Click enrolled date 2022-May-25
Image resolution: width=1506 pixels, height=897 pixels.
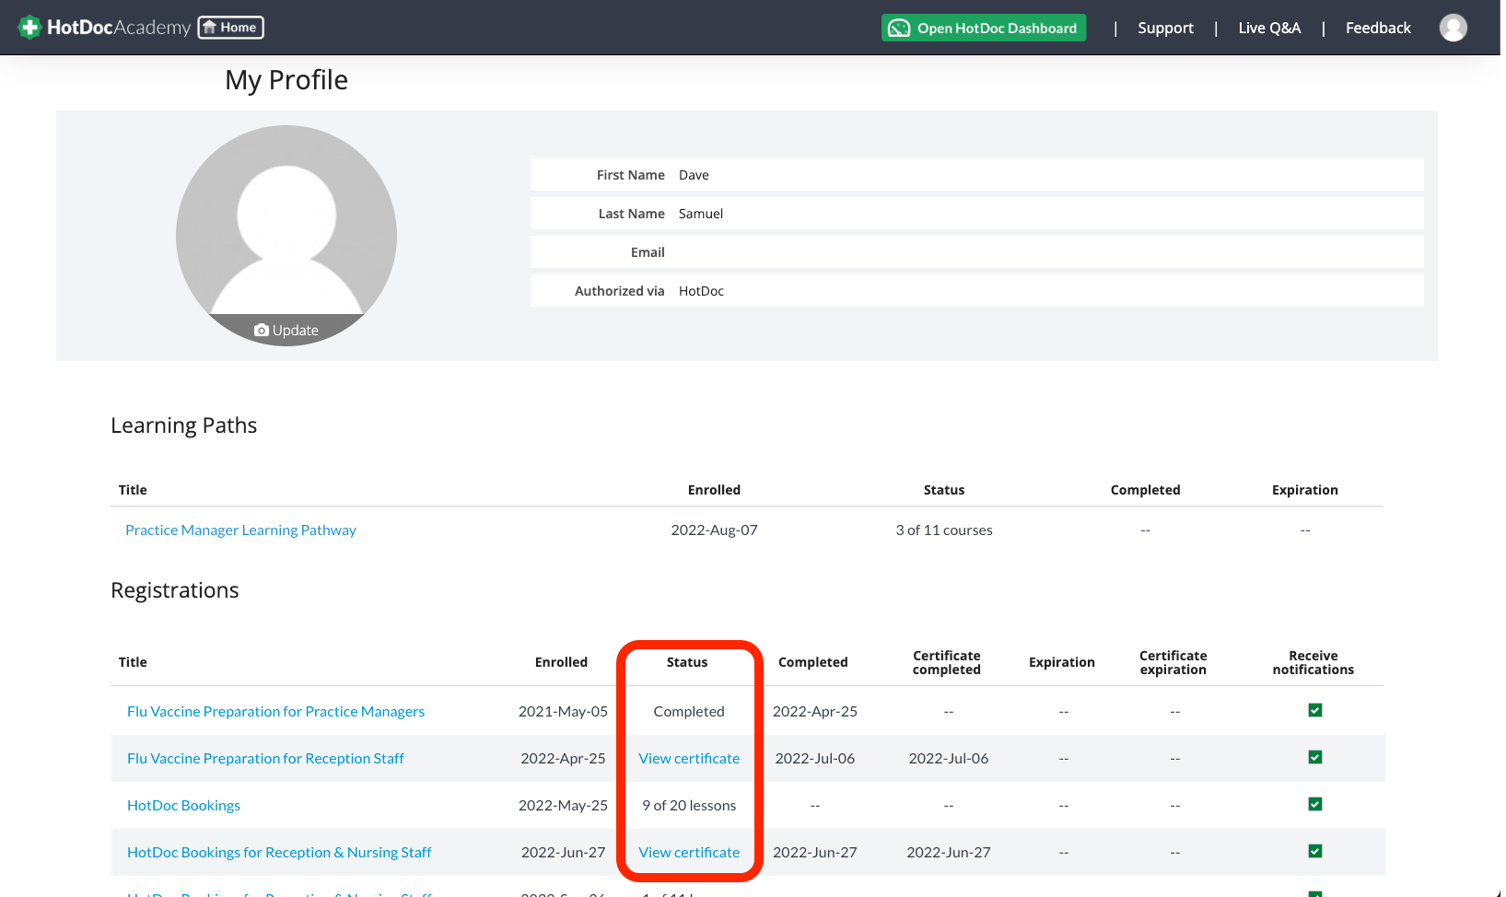point(563,806)
